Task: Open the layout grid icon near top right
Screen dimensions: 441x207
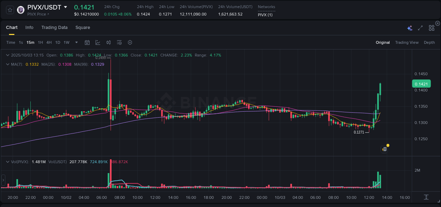Action: [x=431, y=27]
